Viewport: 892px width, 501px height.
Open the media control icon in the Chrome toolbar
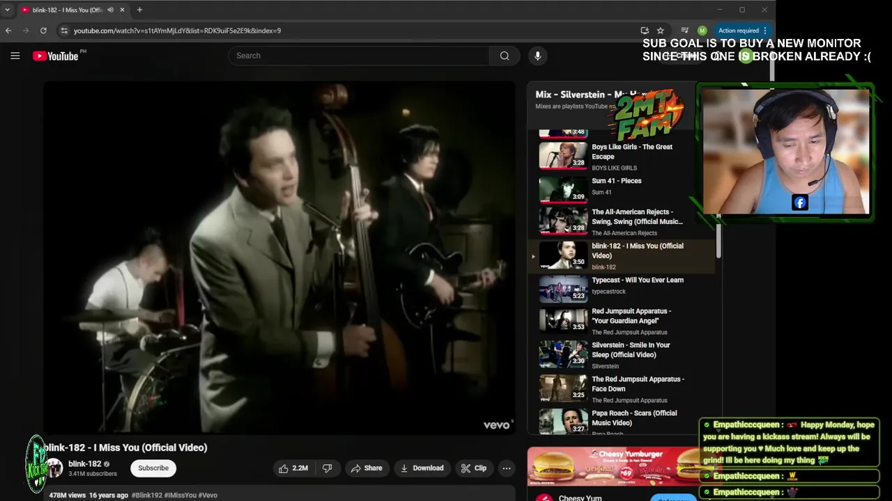pyautogui.click(x=684, y=31)
